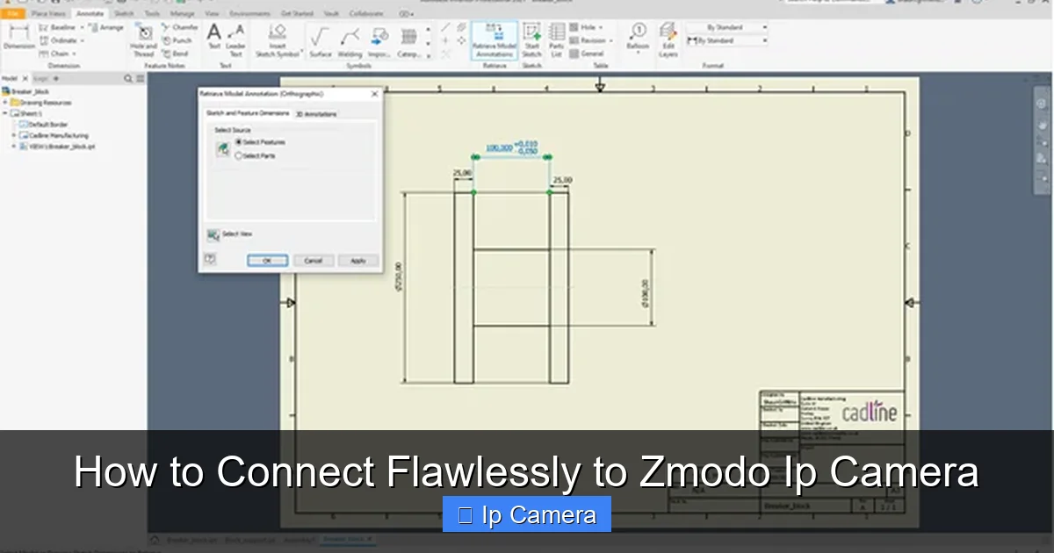
Task: Click Insert Sketch Symbol
Action: point(277,40)
